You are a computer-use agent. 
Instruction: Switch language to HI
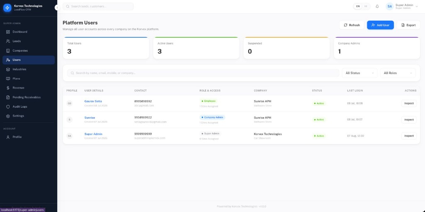pos(366,6)
